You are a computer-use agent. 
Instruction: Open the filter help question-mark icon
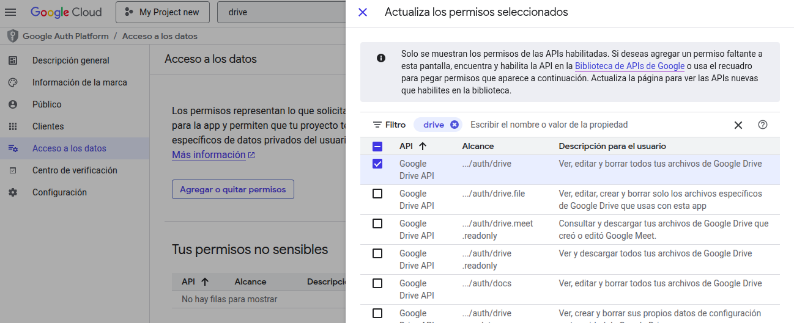pos(763,125)
